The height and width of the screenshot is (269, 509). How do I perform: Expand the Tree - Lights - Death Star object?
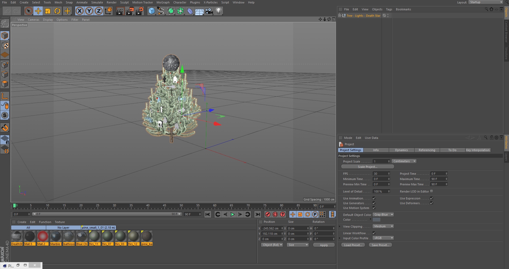click(x=340, y=15)
